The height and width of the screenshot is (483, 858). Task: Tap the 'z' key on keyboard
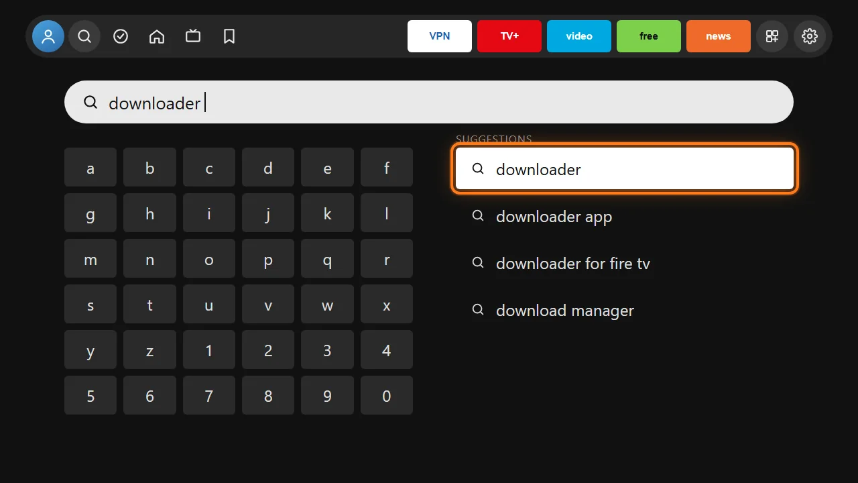pos(149,350)
